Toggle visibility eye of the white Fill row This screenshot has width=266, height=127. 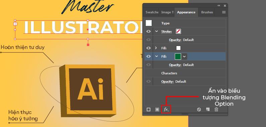tap(148, 48)
